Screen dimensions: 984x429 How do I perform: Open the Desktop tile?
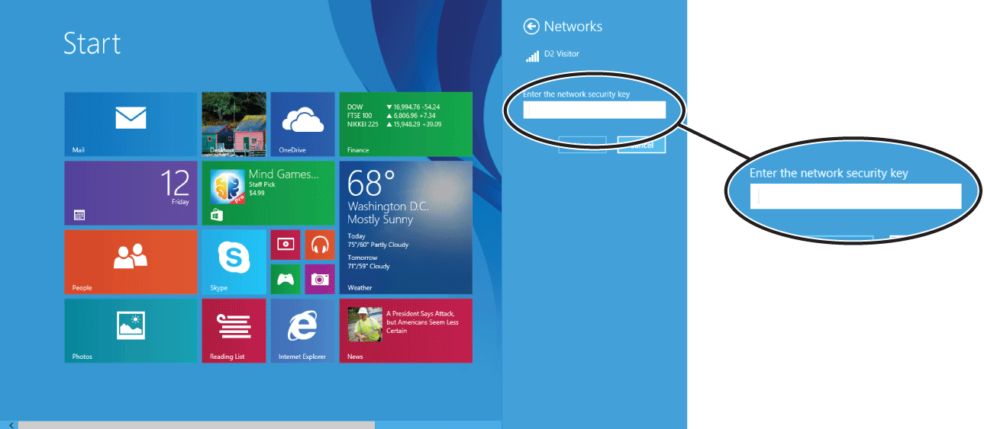(234, 124)
